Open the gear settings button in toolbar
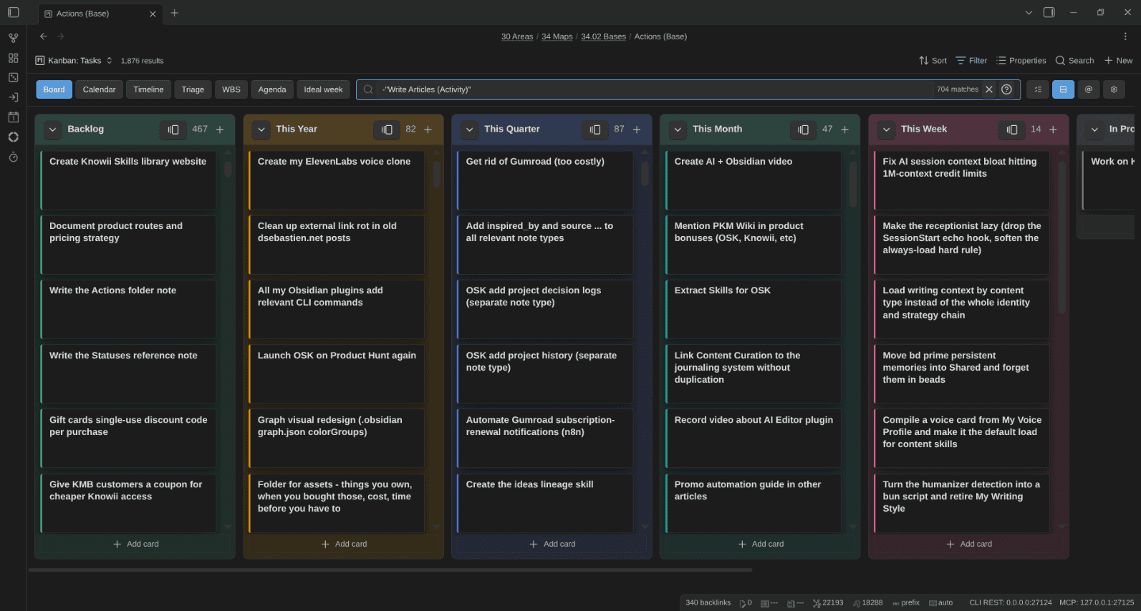1141x611 pixels. click(1114, 89)
